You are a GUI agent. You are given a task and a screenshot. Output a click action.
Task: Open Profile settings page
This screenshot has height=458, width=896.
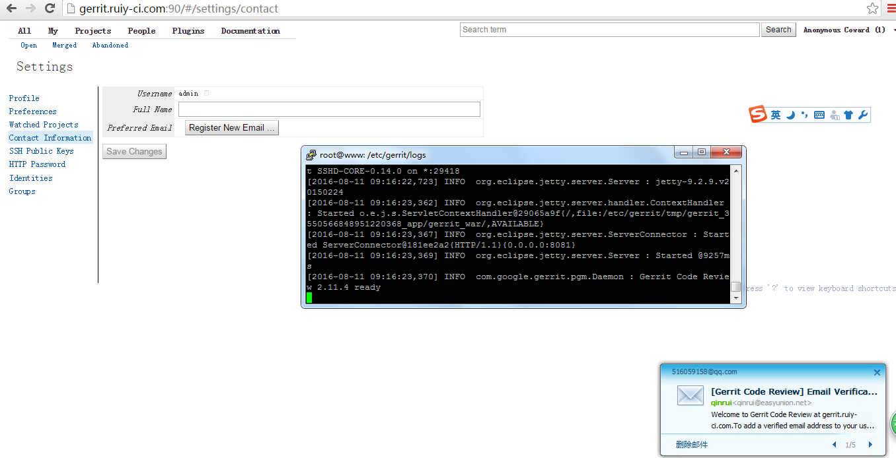click(24, 98)
